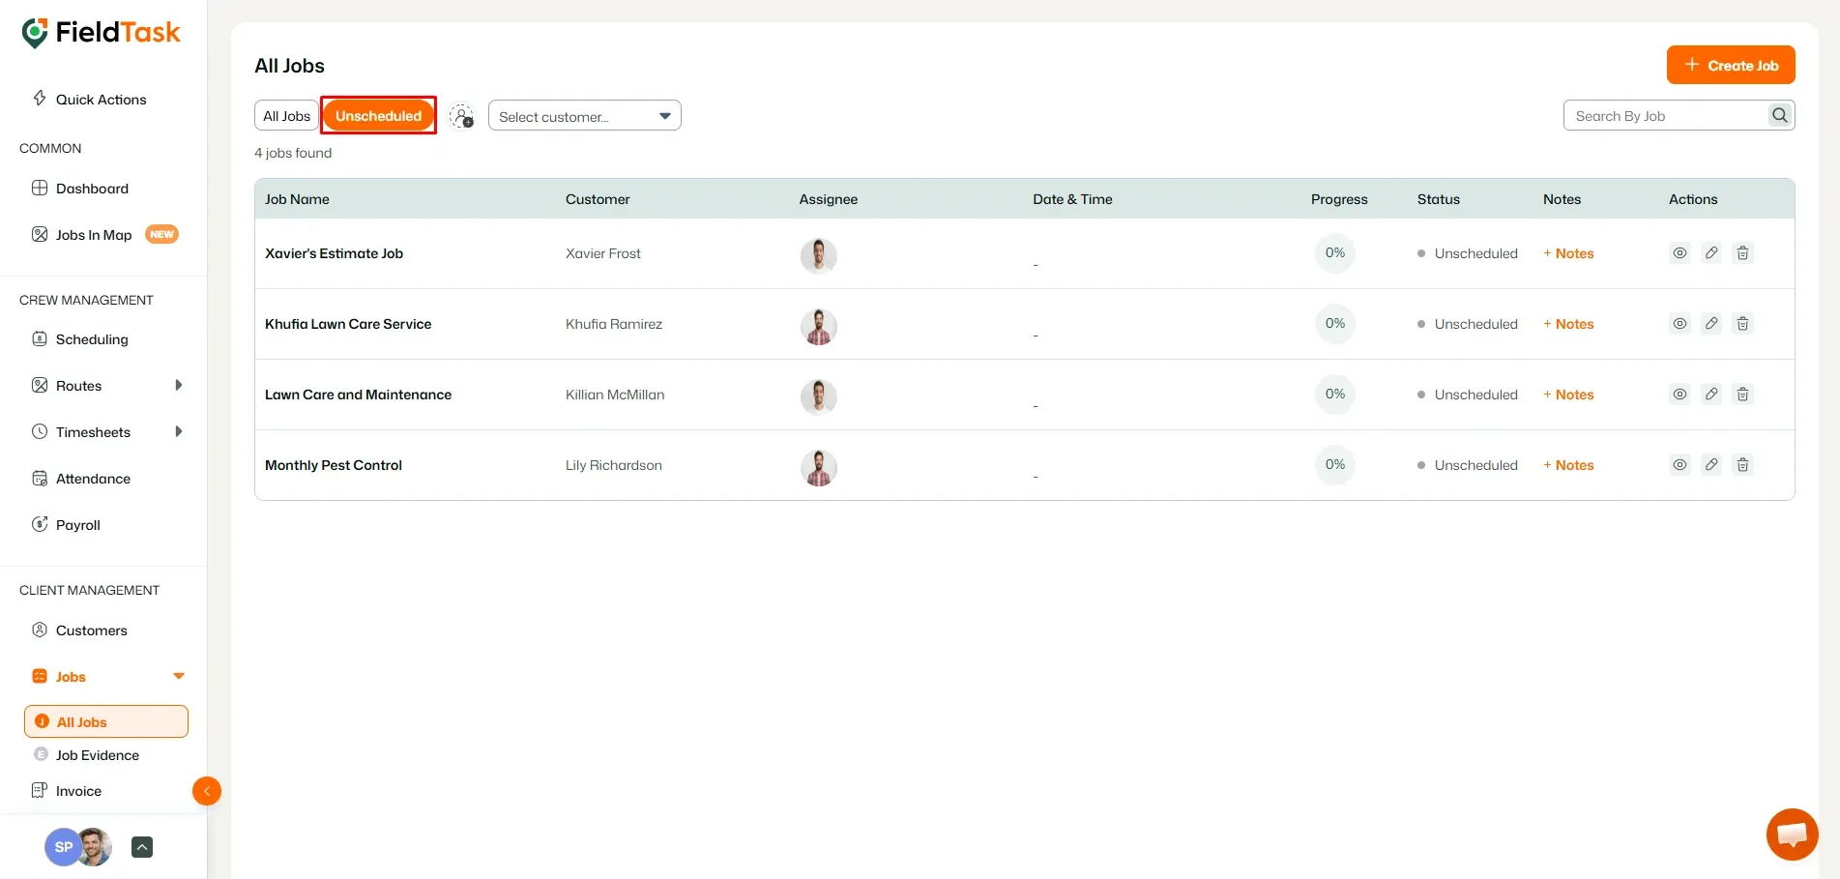This screenshot has width=1840, height=879.
Task: Open the chat support bubble
Action: point(1792,834)
